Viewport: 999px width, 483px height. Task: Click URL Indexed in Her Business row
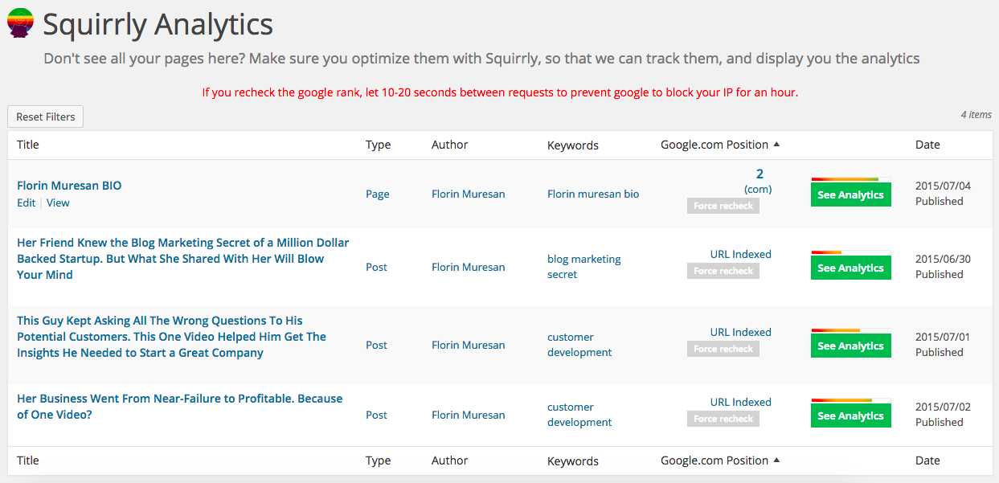point(740,402)
